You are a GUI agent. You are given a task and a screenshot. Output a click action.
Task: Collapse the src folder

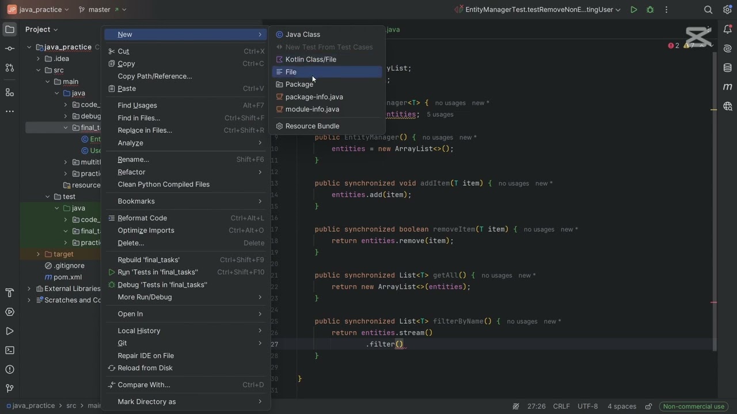click(39, 70)
